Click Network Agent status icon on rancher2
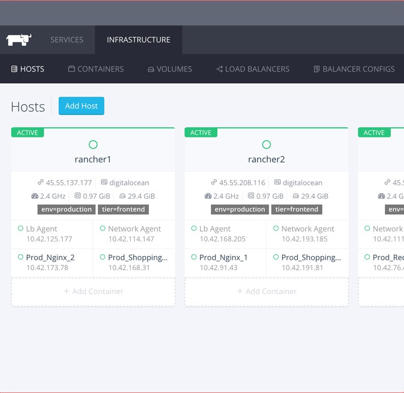 (x=276, y=229)
